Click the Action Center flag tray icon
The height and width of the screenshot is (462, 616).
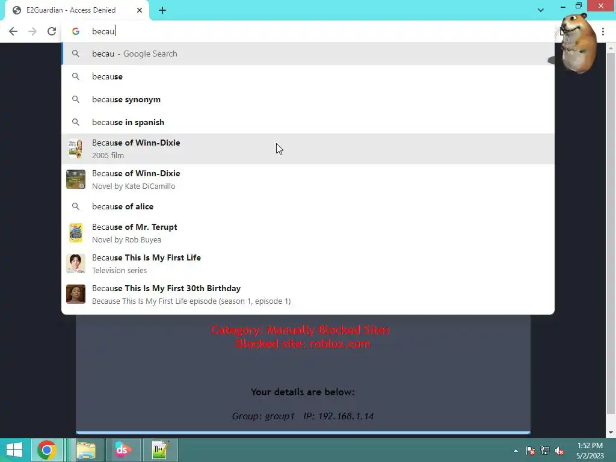click(x=531, y=451)
